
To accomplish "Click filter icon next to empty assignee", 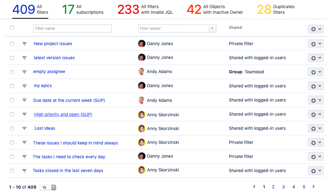I will click(x=24, y=72).
